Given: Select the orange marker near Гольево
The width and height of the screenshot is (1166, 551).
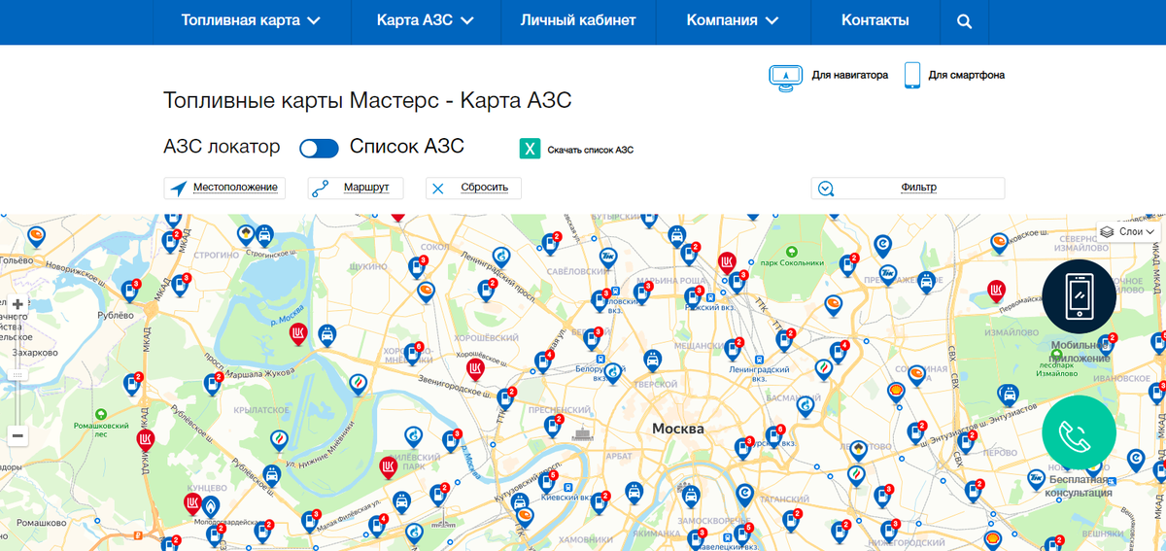Looking at the screenshot, I should [35, 235].
